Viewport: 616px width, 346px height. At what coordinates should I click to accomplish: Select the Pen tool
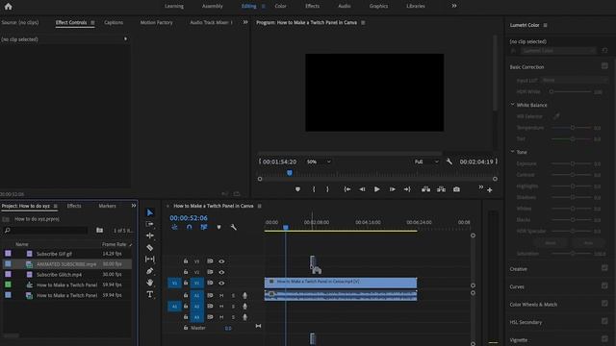click(150, 271)
